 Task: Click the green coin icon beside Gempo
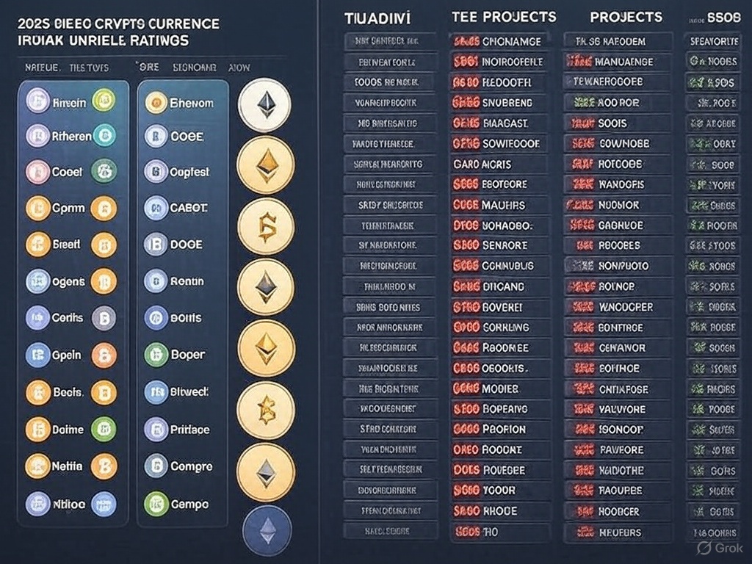pos(156,504)
